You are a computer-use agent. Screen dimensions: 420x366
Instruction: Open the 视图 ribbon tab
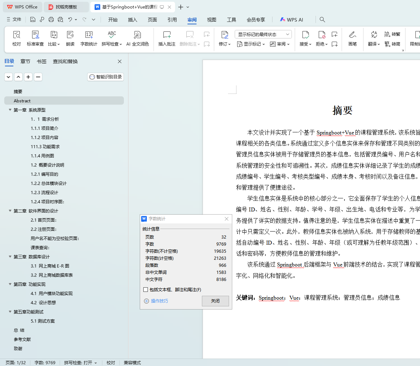[x=212, y=19]
